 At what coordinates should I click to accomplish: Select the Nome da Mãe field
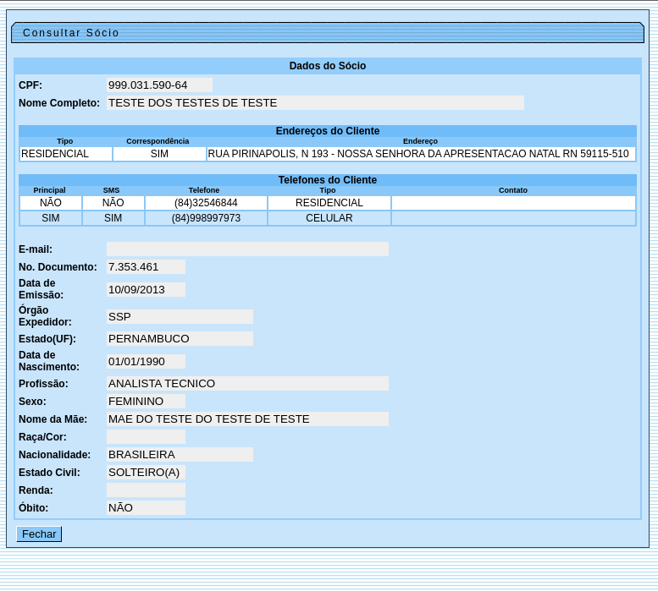[247, 419]
